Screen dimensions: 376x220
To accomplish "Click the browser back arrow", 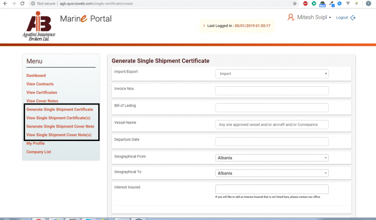I will tap(6, 3).
